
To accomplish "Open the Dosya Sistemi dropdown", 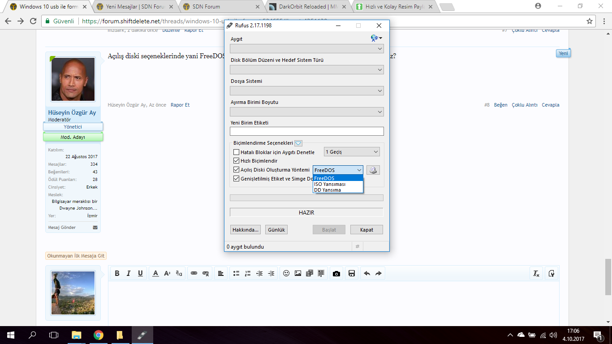I will pyautogui.click(x=307, y=91).
